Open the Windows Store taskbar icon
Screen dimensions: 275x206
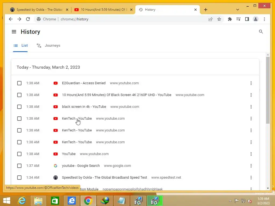click(x=55, y=201)
